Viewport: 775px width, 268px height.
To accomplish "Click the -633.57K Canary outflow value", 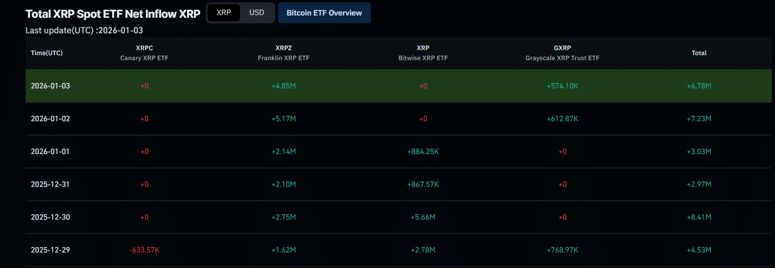I will pyautogui.click(x=144, y=250).
